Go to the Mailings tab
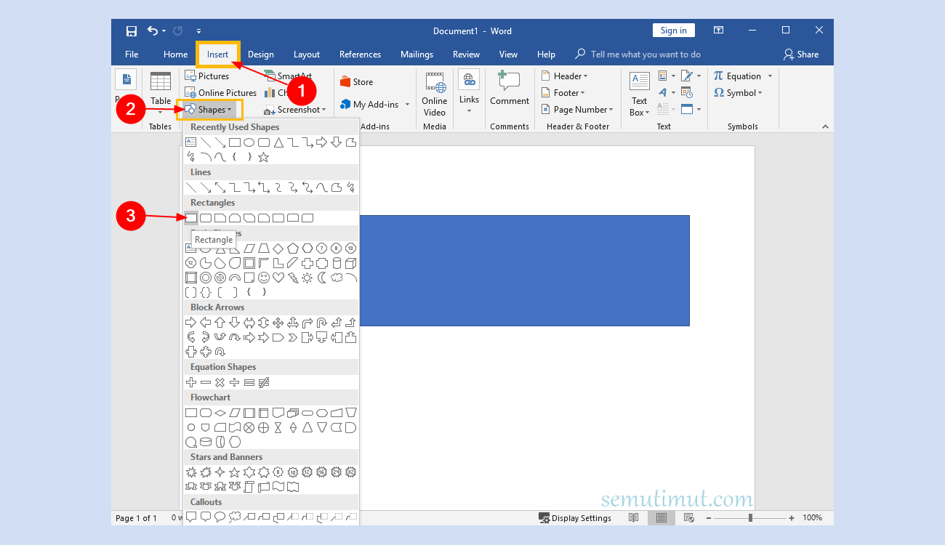The image size is (945, 545). coord(417,54)
